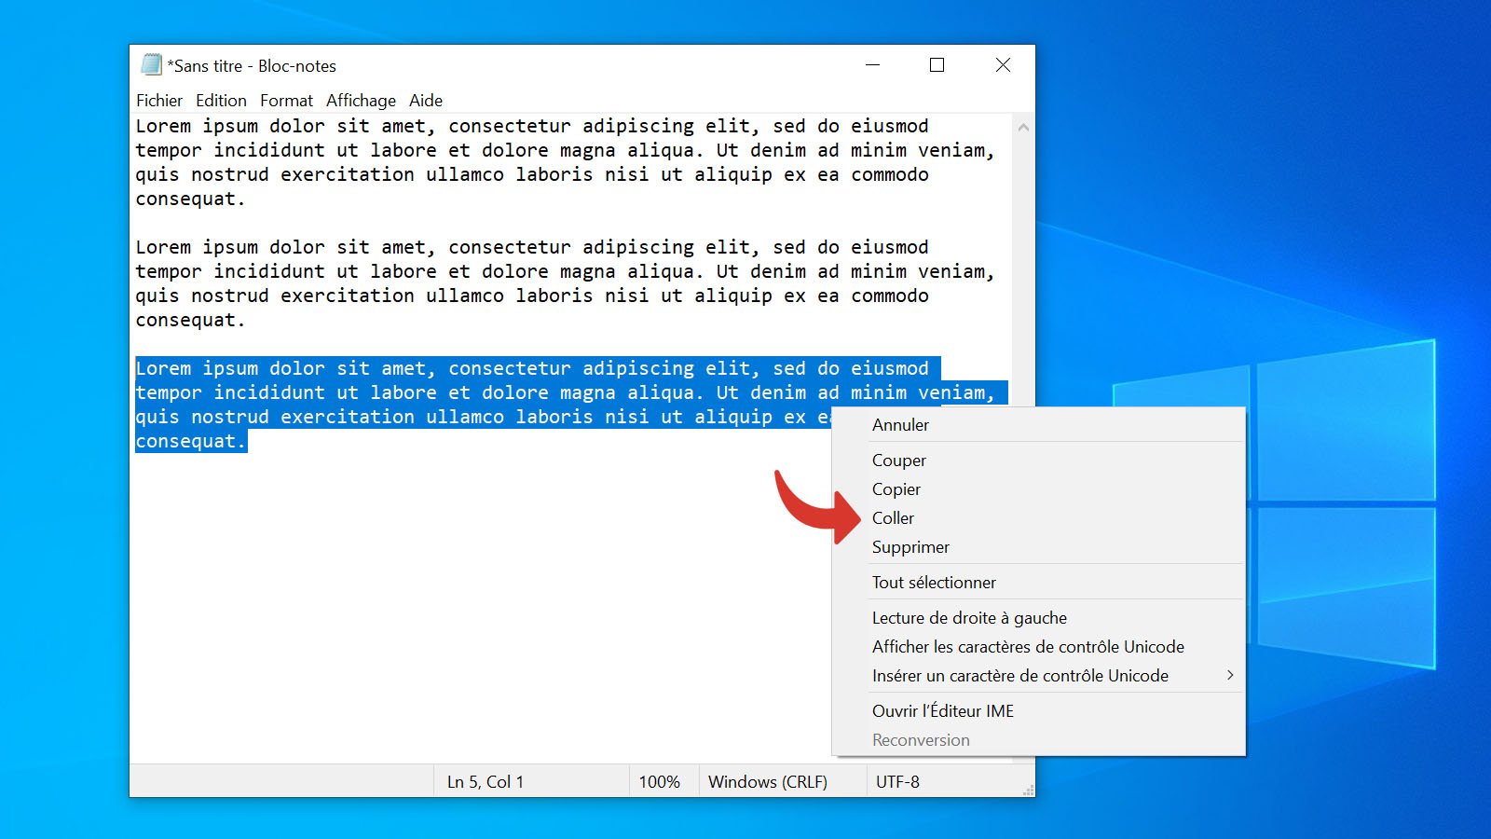Choose Annuler in the context menu

pyautogui.click(x=1038, y=425)
